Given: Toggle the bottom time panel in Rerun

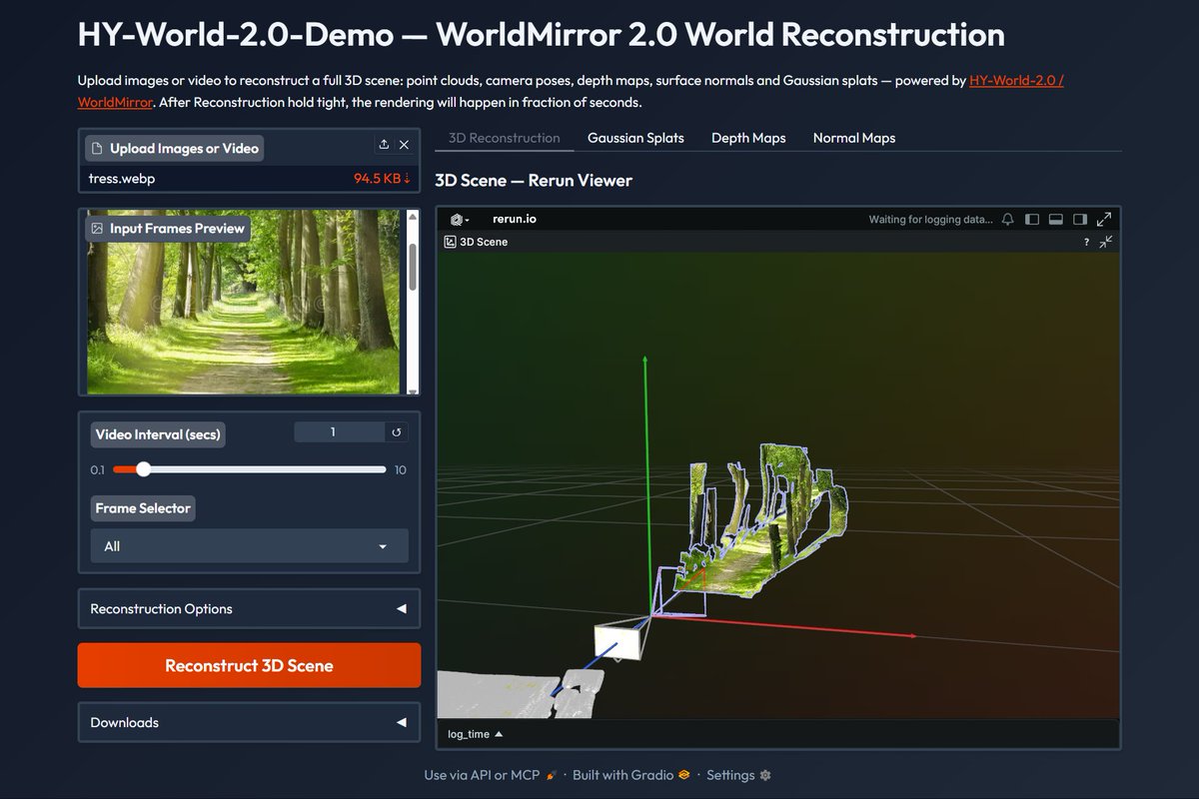Looking at the screenshot, I should [x=1056, y=219].
